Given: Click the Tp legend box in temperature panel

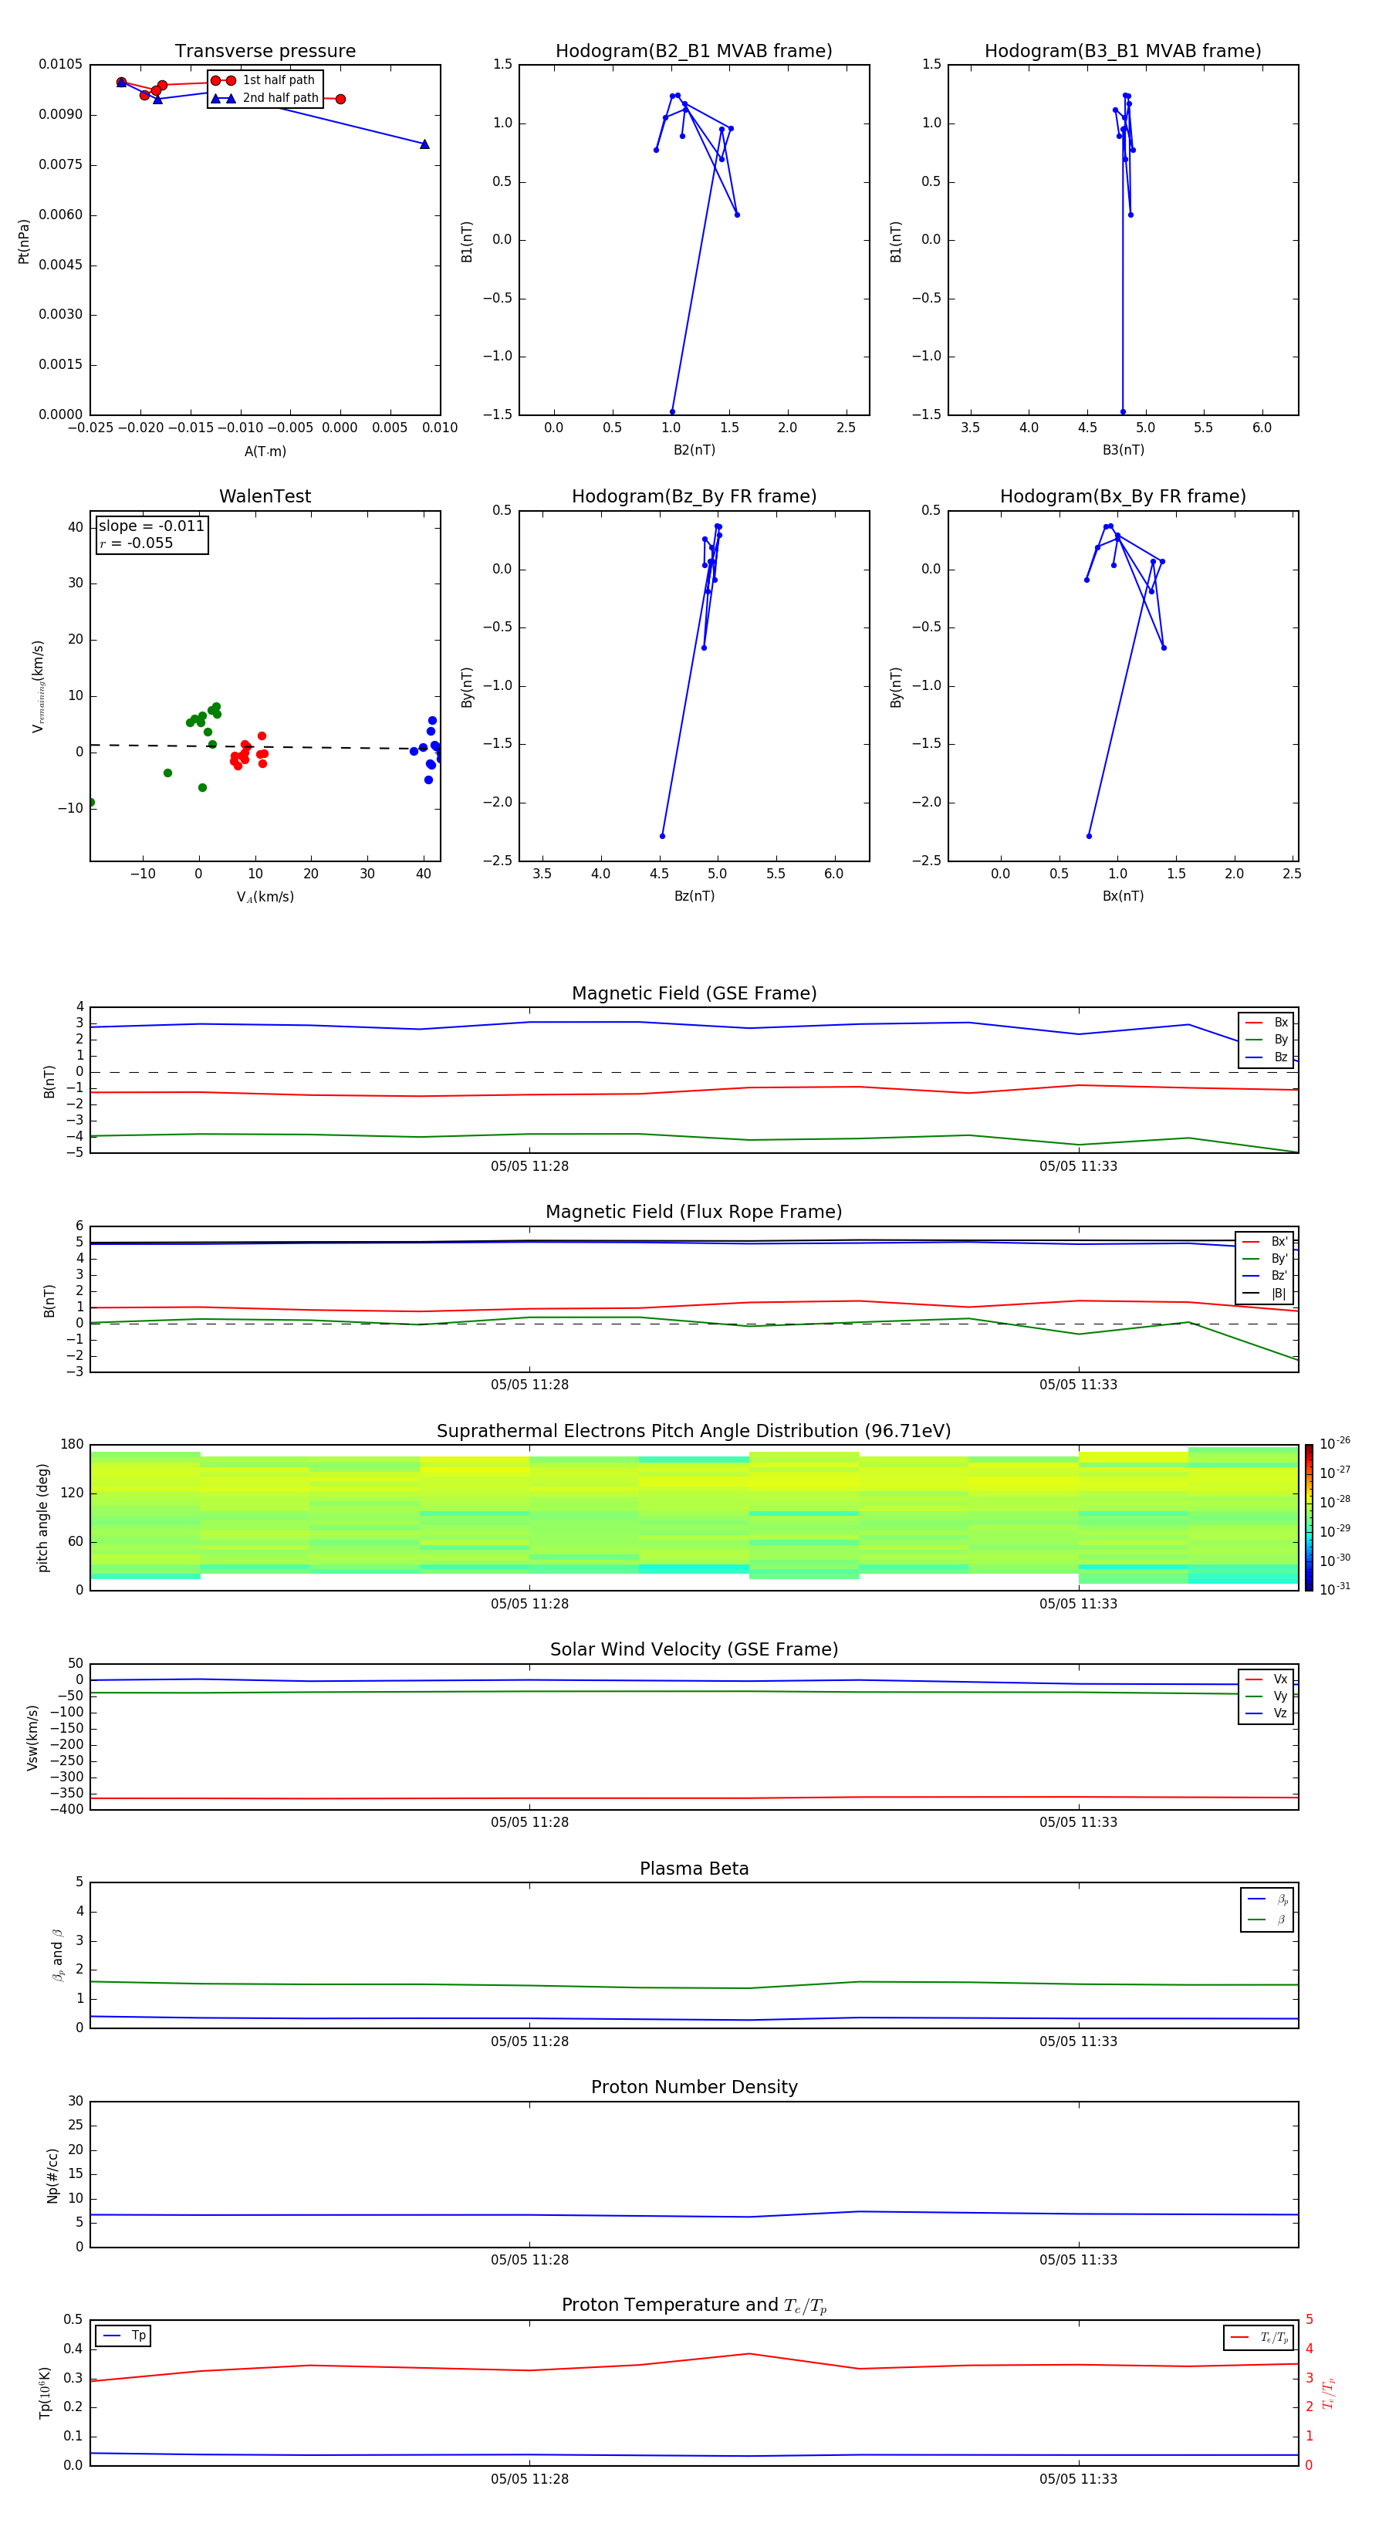Looking at the screenshot, I should click(x=123, y=2336).
